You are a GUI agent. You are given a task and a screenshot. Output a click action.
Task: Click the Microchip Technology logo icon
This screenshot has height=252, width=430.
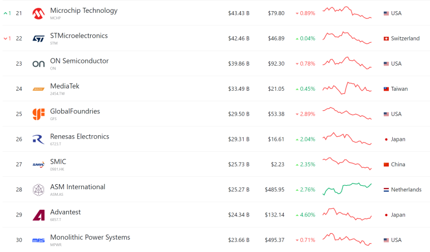38,13
